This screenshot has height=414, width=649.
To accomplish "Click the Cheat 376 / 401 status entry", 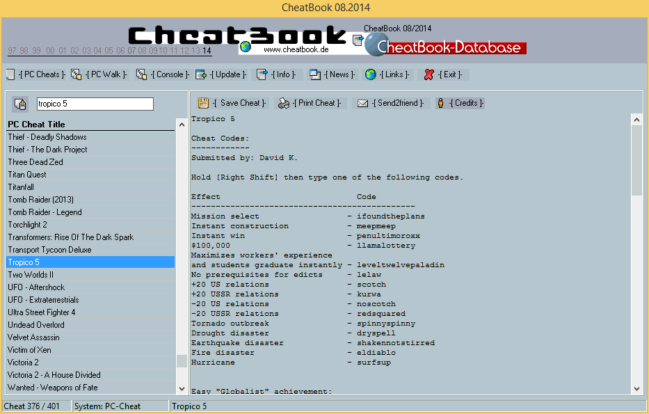I will (36, 406).
